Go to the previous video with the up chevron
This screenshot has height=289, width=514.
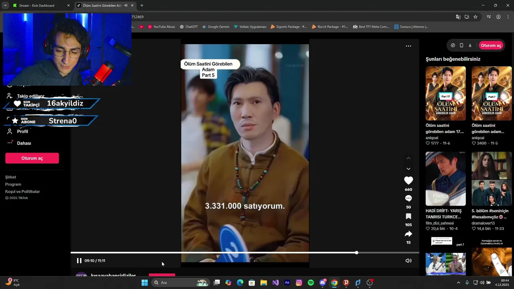tap(408, 159)
